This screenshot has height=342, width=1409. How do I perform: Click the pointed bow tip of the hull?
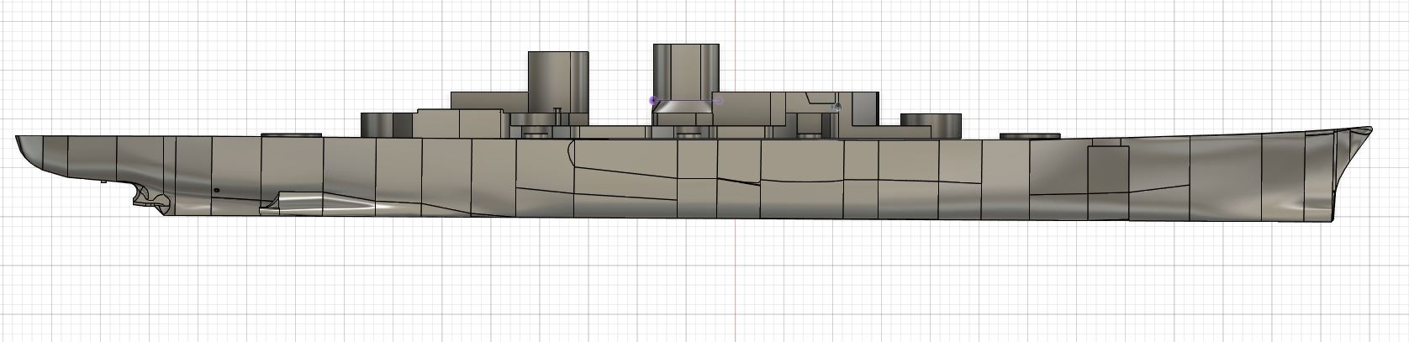click(x=1369, y=131)
